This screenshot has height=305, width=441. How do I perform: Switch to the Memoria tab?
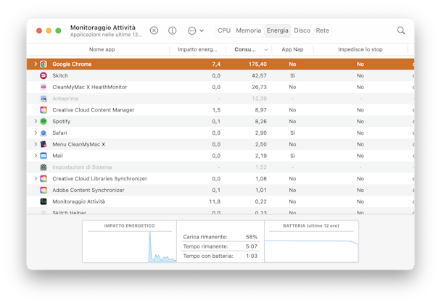tap(248, 30)
